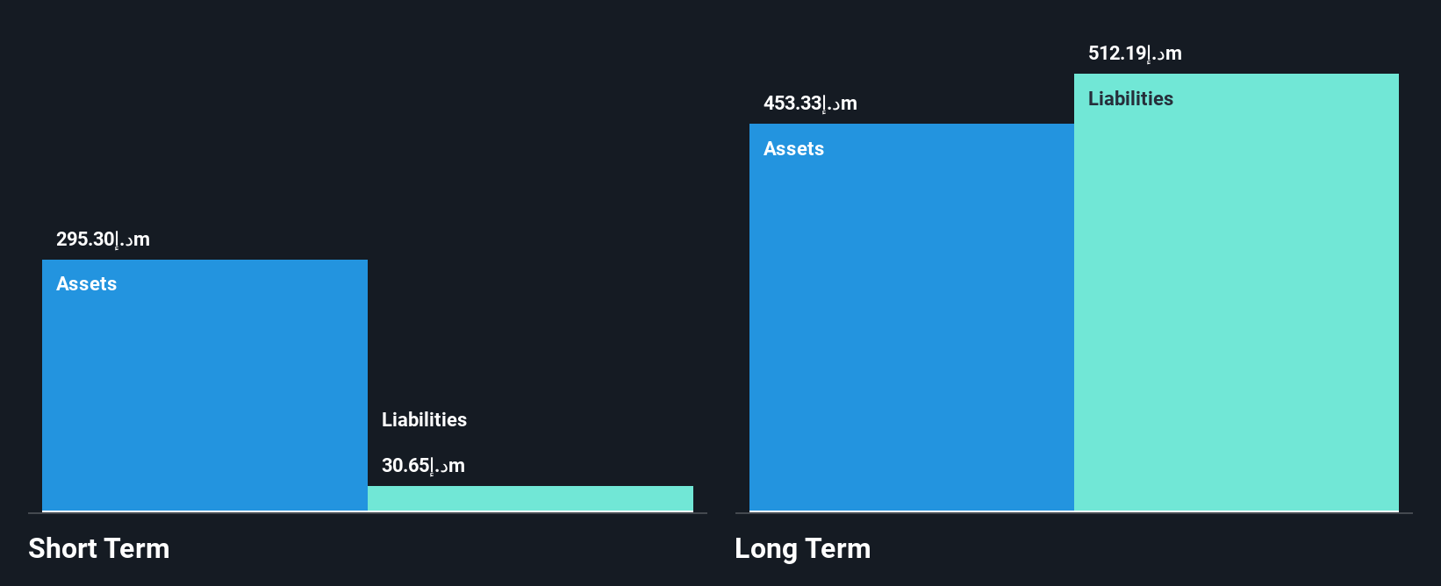1441x586 pixels.
Task: Select the Long Term heading
Action: (x=803, y=548)
